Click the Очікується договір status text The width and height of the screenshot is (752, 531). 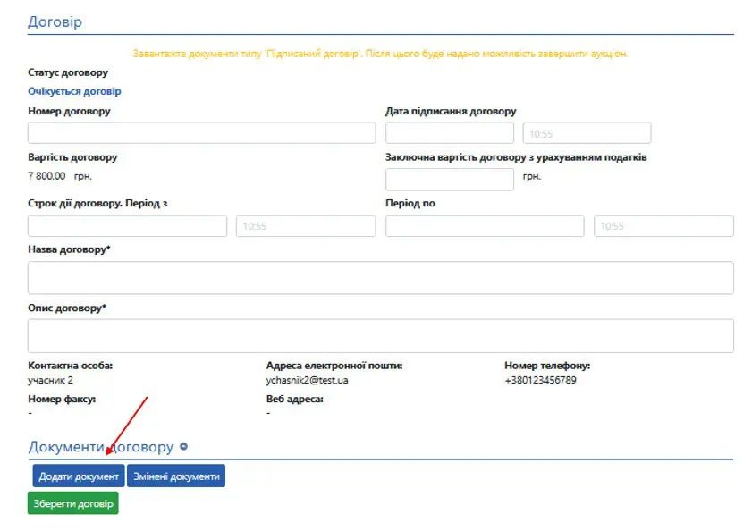click(74, 91)
